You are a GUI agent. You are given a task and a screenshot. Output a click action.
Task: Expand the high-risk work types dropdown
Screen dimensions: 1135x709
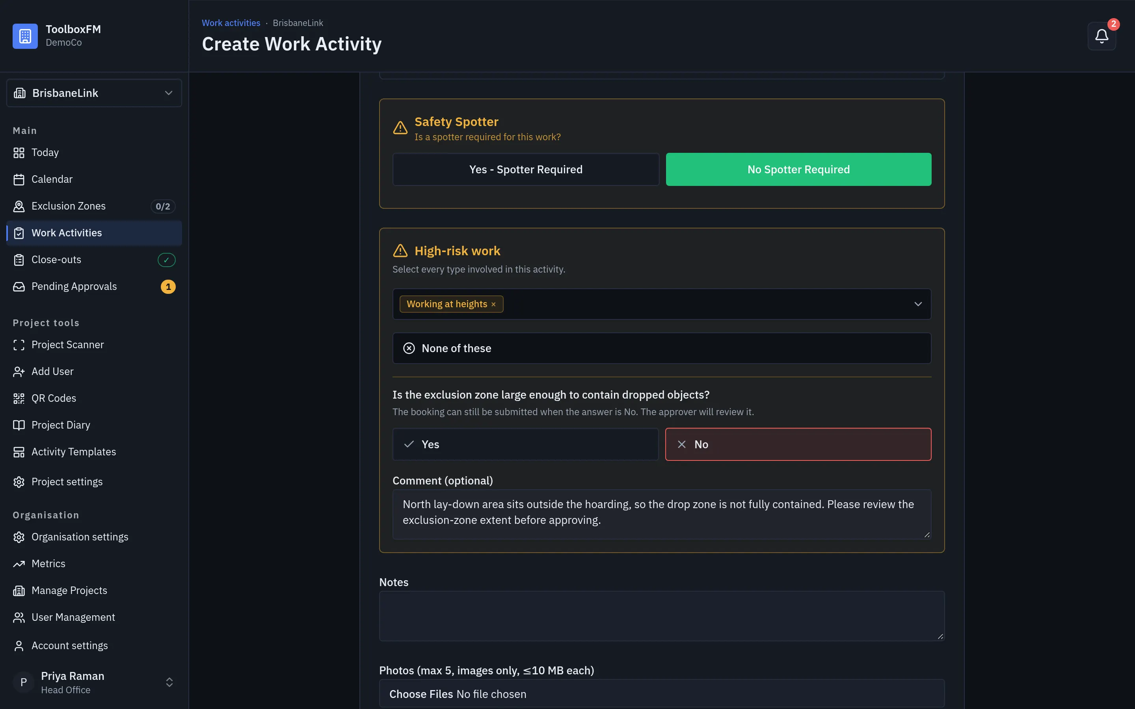click(x=918, y=304)
